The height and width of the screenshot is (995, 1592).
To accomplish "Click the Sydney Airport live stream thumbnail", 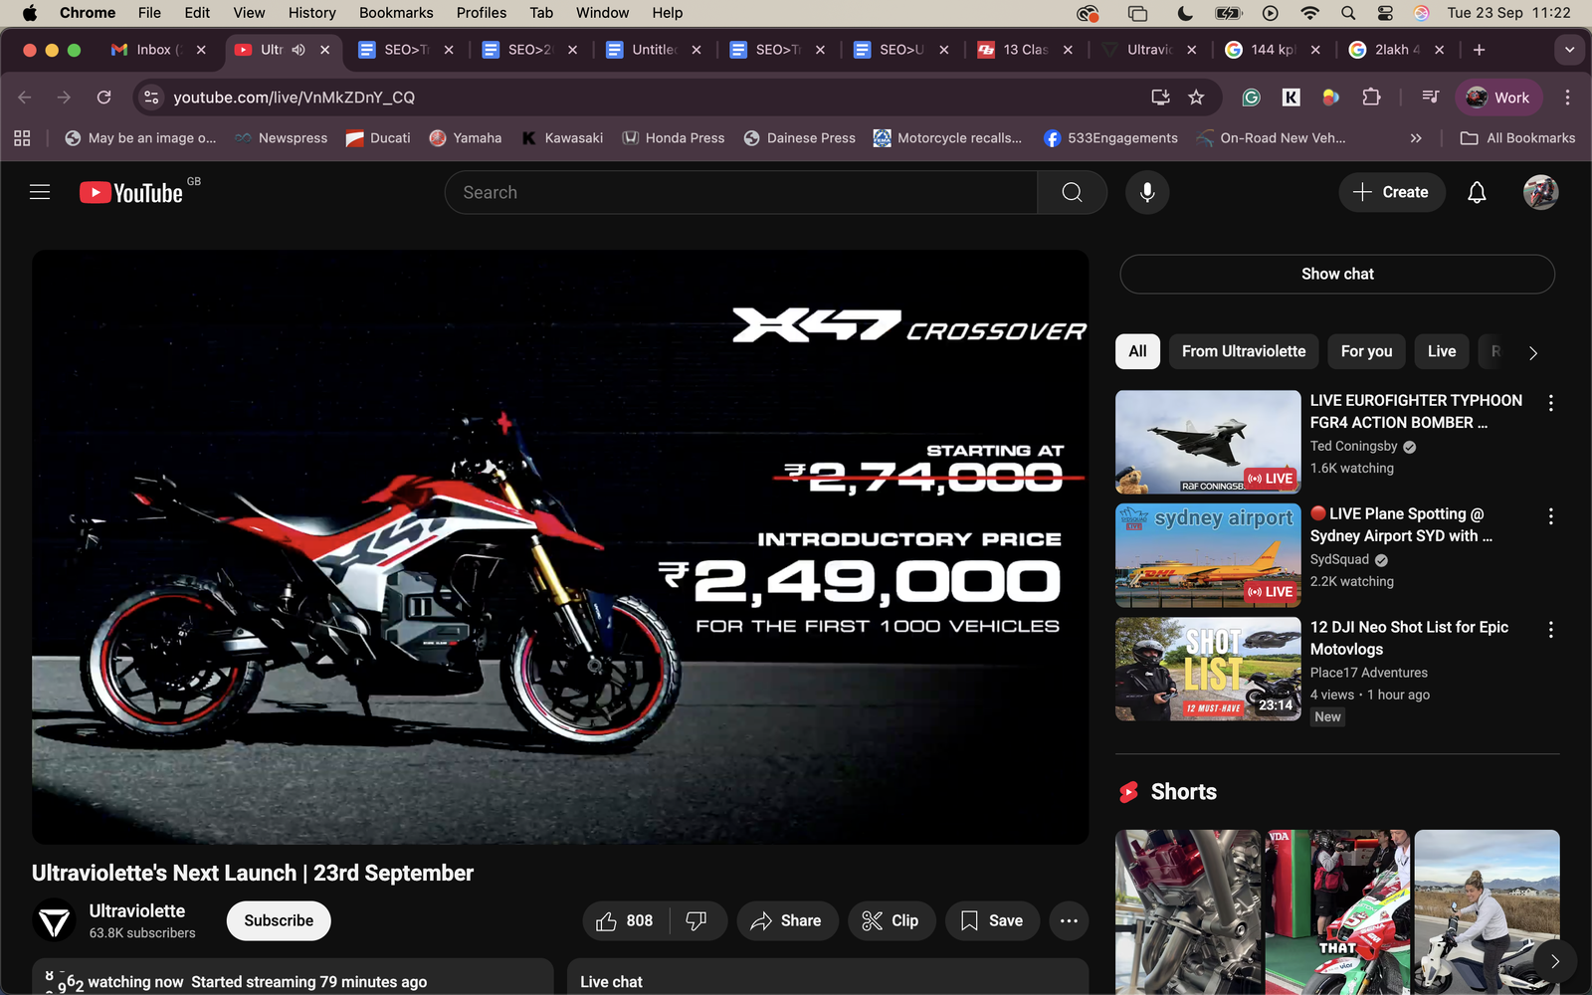I will pyautogui.click(x=1207, y=554).
